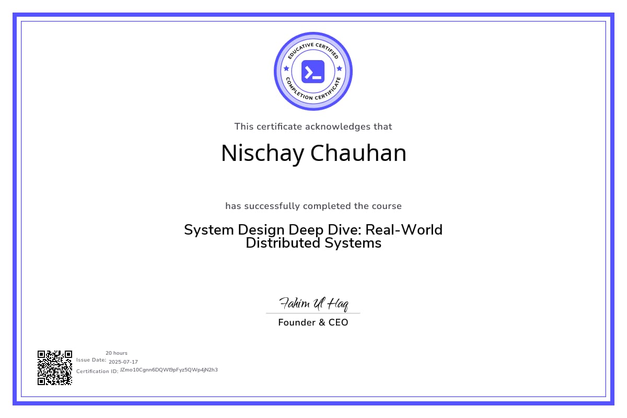Screen dimensions: 627x418
Task: Click the Issue Date label
Action: click(x=91, y=360)
